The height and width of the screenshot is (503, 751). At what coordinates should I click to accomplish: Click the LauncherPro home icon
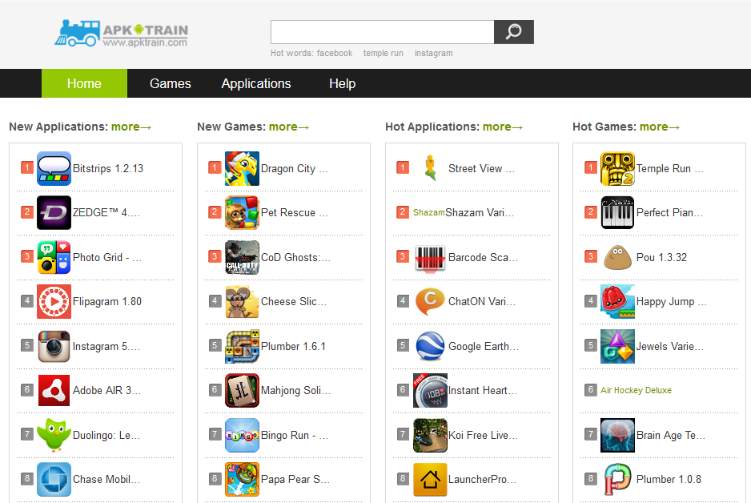430,479
